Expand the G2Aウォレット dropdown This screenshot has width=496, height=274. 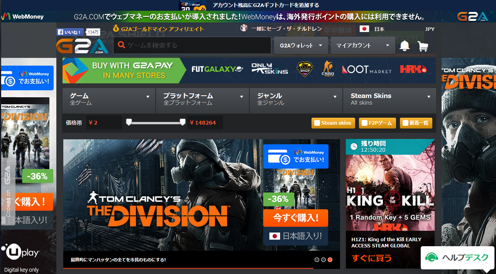[x=301, y=46]
